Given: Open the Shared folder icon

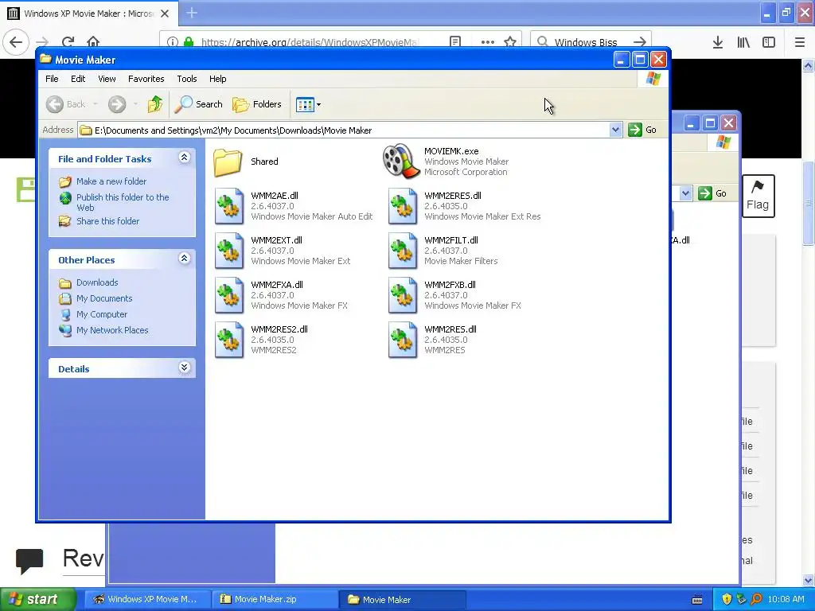Looking at the screenshot, I should 228,162.
